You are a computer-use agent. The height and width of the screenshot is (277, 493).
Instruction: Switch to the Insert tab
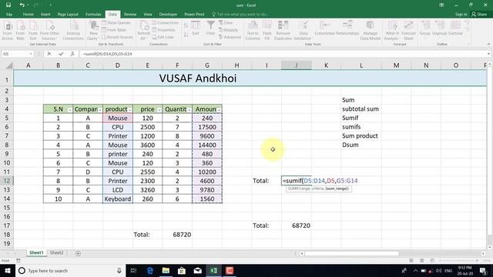[x=45, y=14]
